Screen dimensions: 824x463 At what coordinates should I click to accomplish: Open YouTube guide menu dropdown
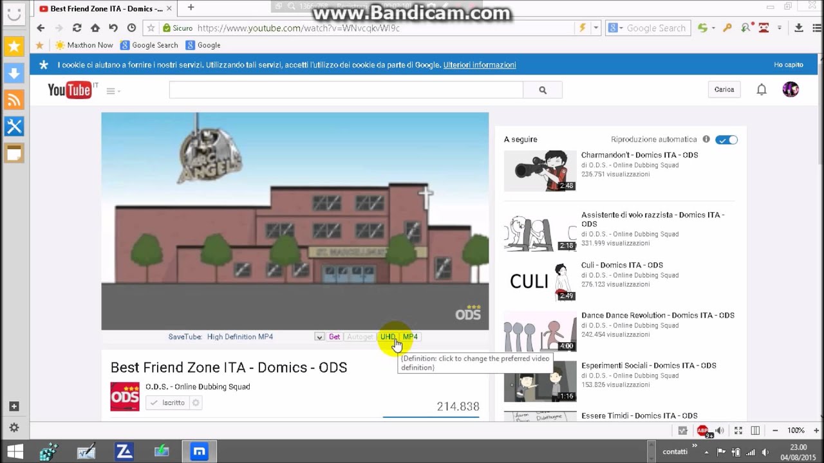coord(113,91)
